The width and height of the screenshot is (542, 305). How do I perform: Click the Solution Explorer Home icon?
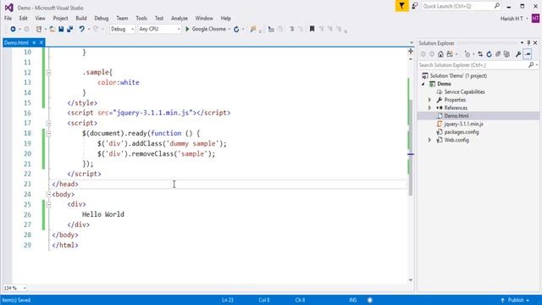coord(440,54)
